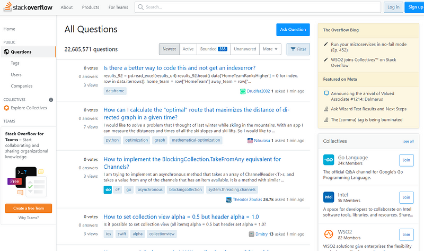The width and height of the screenshot is (424, 251).
Task: Click the system.threading.channels tag
Action: coord(232,189)
